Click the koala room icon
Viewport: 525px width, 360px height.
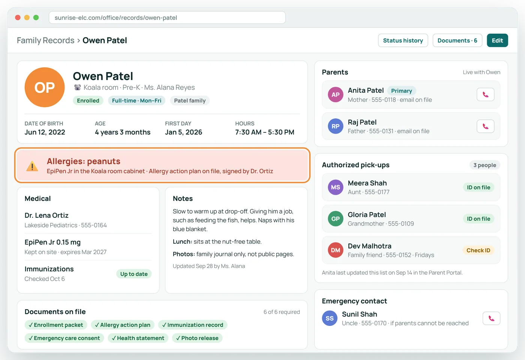[x=78, y=88]
